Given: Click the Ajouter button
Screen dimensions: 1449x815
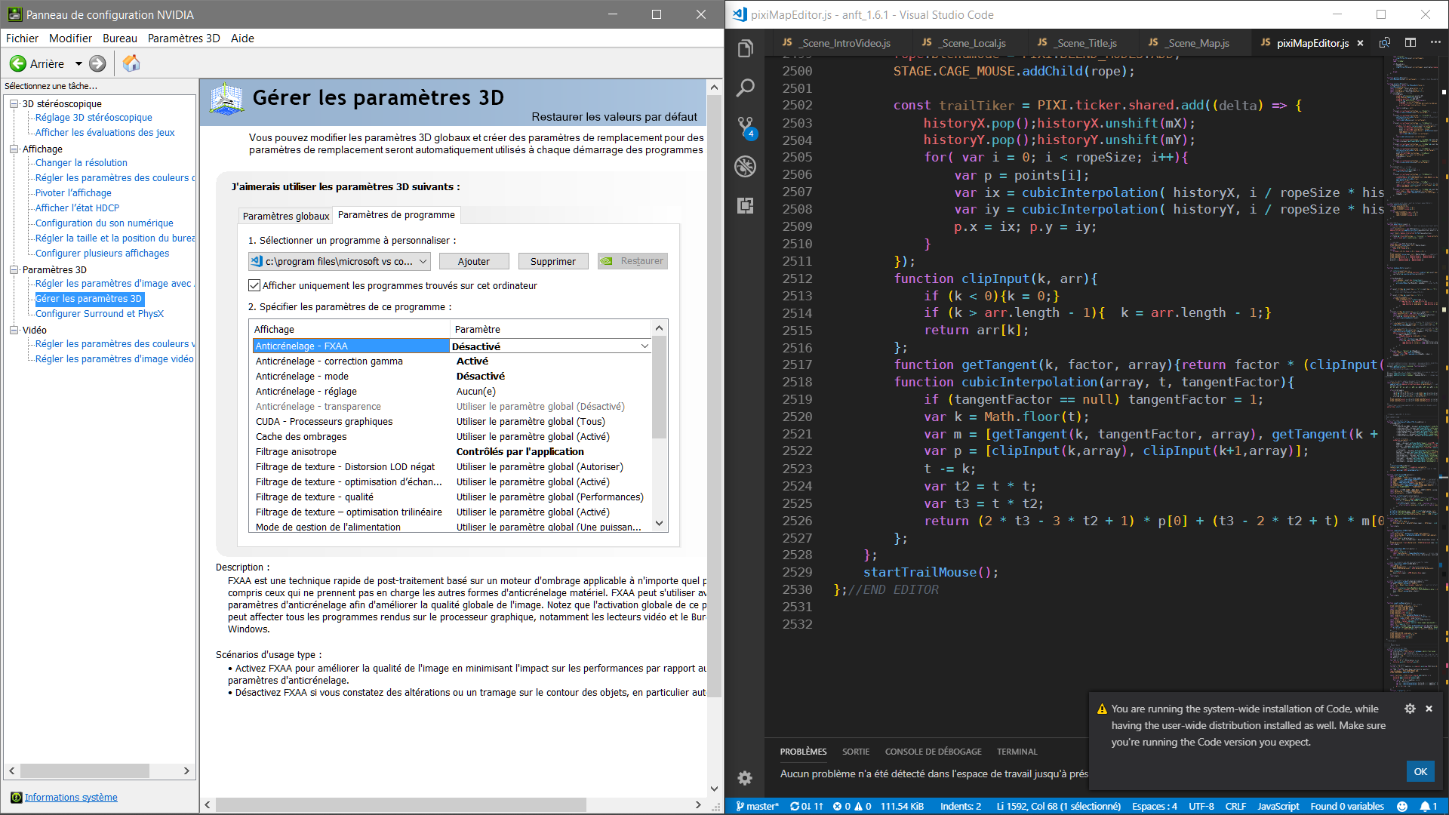Looking at the screenshot, I should coord(473,261).
